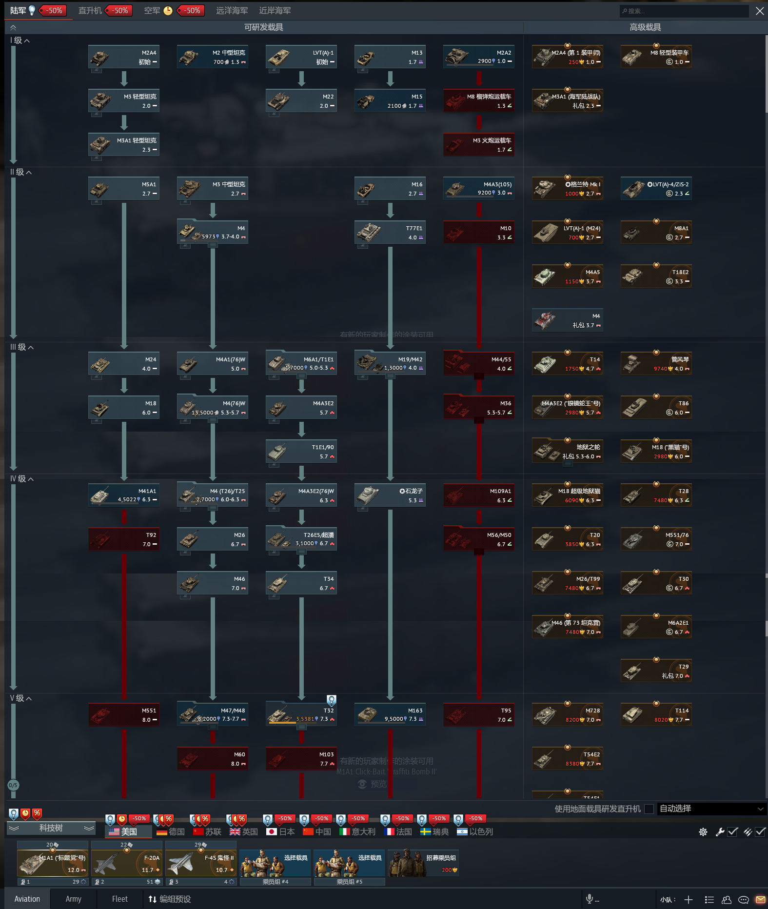Select the 日本 nation tab
The width and height of the screenshot is (768, 909).
pyautogui.click(x=281, y=832)
